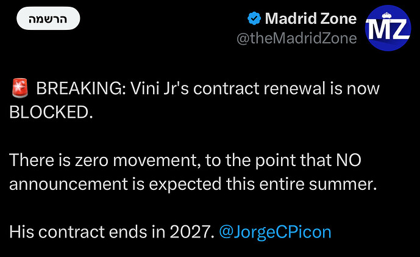
Task: Click the "His contract ends" text
Action: [68, 233]
